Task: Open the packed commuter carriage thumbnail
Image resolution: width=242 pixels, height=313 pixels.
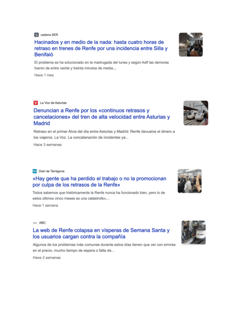Action: pos(190,181)
